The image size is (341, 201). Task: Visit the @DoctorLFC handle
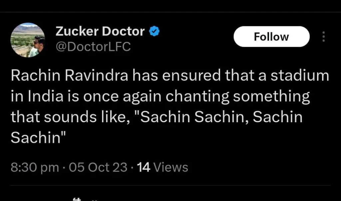click(93, 47)
